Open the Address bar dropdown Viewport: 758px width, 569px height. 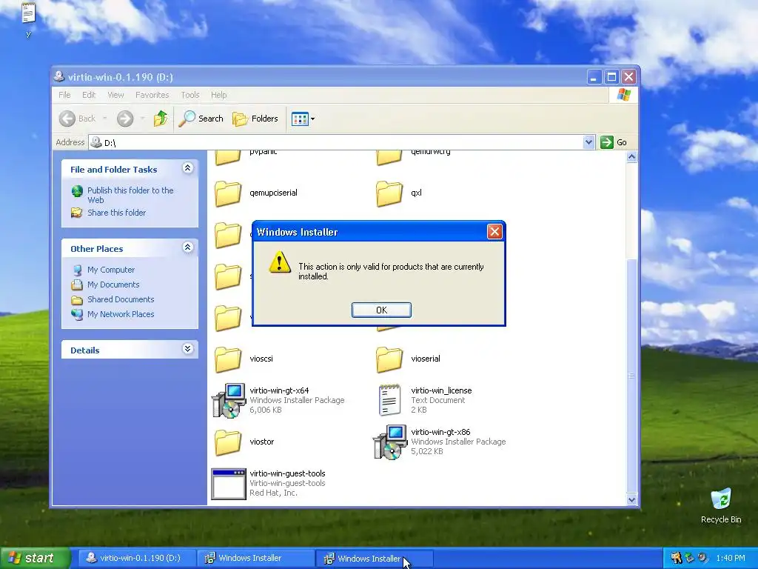tap(588, 142)
